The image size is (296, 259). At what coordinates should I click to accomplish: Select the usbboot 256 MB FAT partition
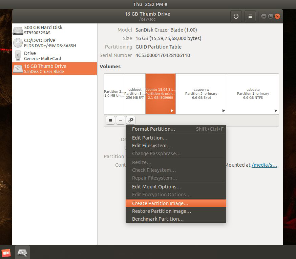click(x=134, y=94)
